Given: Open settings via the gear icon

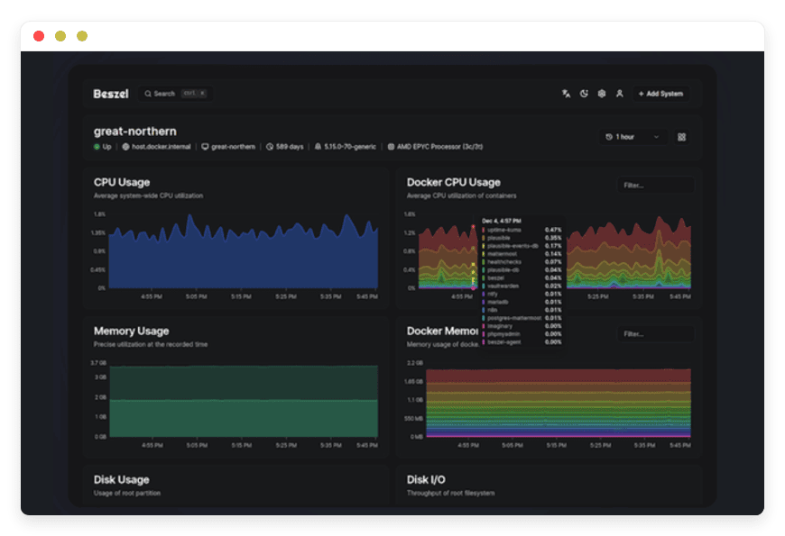Looking at the screenshot, I should pyautogui.click(x=601, y=93).
